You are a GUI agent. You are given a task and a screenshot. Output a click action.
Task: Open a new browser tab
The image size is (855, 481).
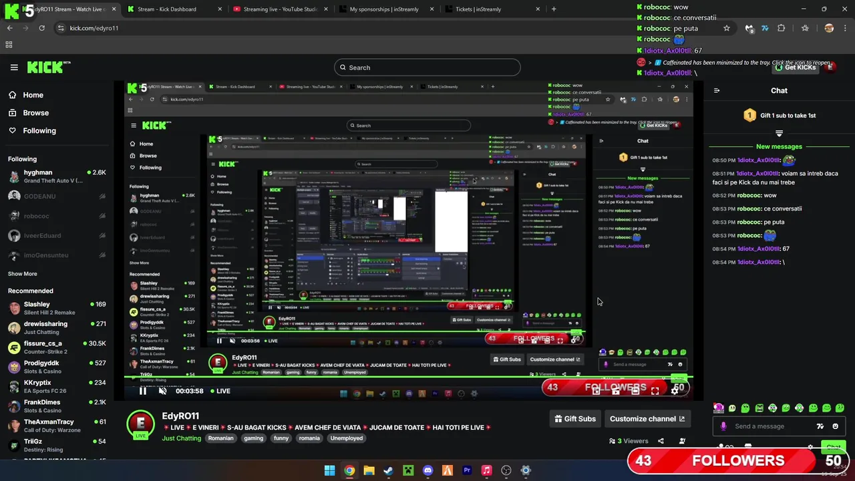click(x=554, y=9)
